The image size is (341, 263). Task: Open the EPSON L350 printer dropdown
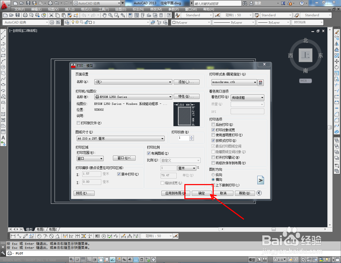pos(133,97)
